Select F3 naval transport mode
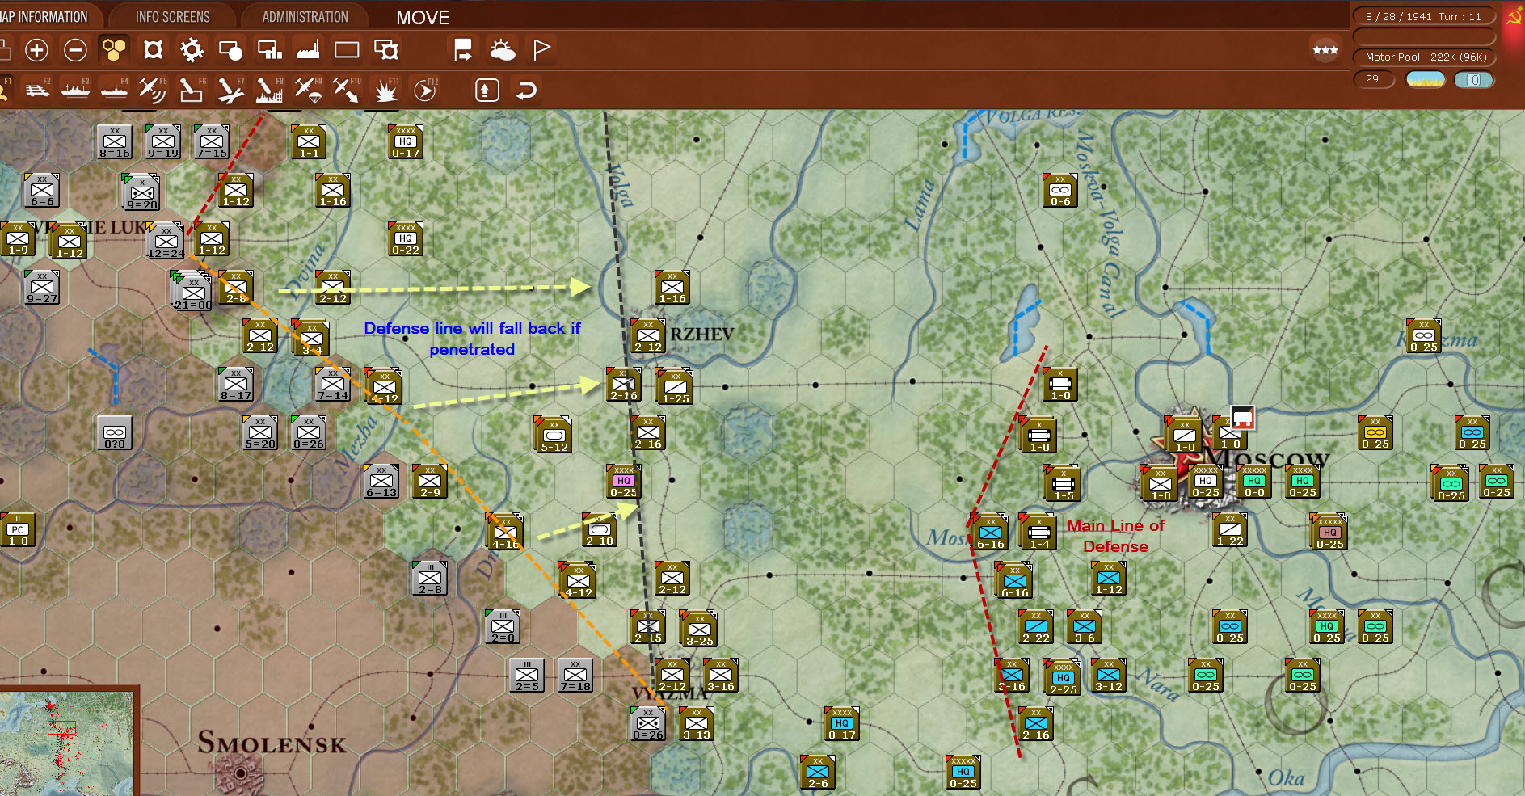 (75, 90)
